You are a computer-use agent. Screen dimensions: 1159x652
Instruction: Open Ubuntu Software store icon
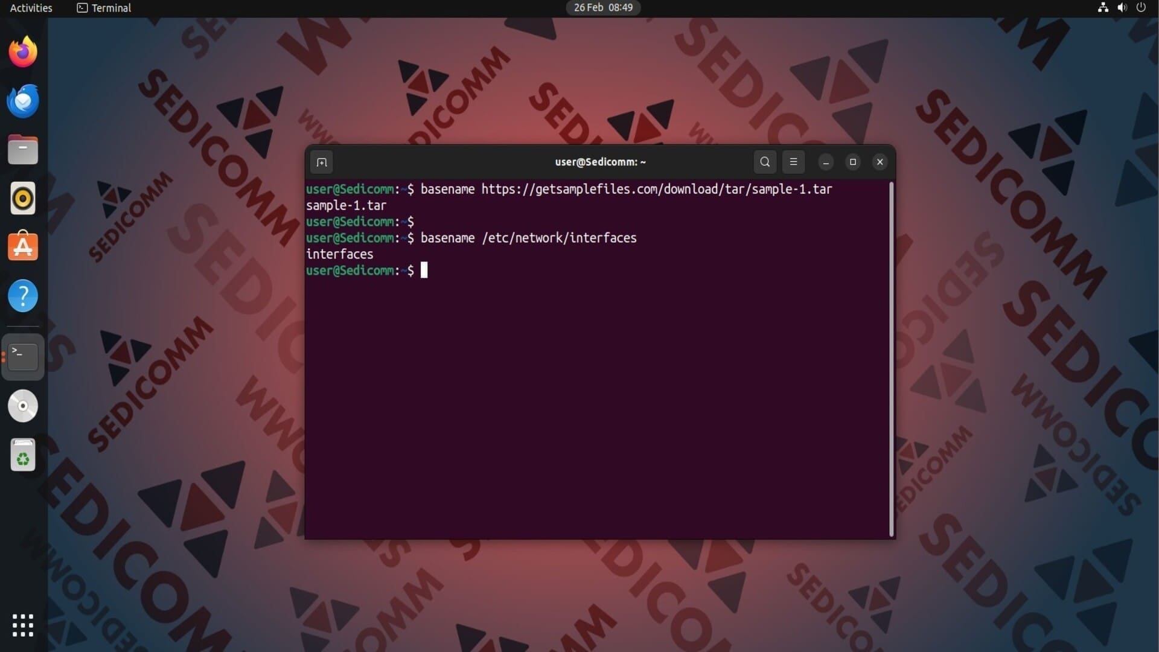point(23,246)
